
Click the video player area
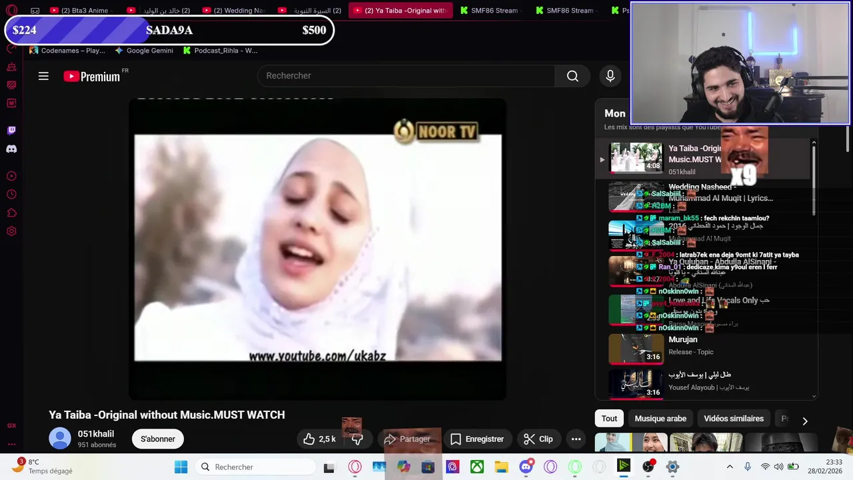(317, 248)
